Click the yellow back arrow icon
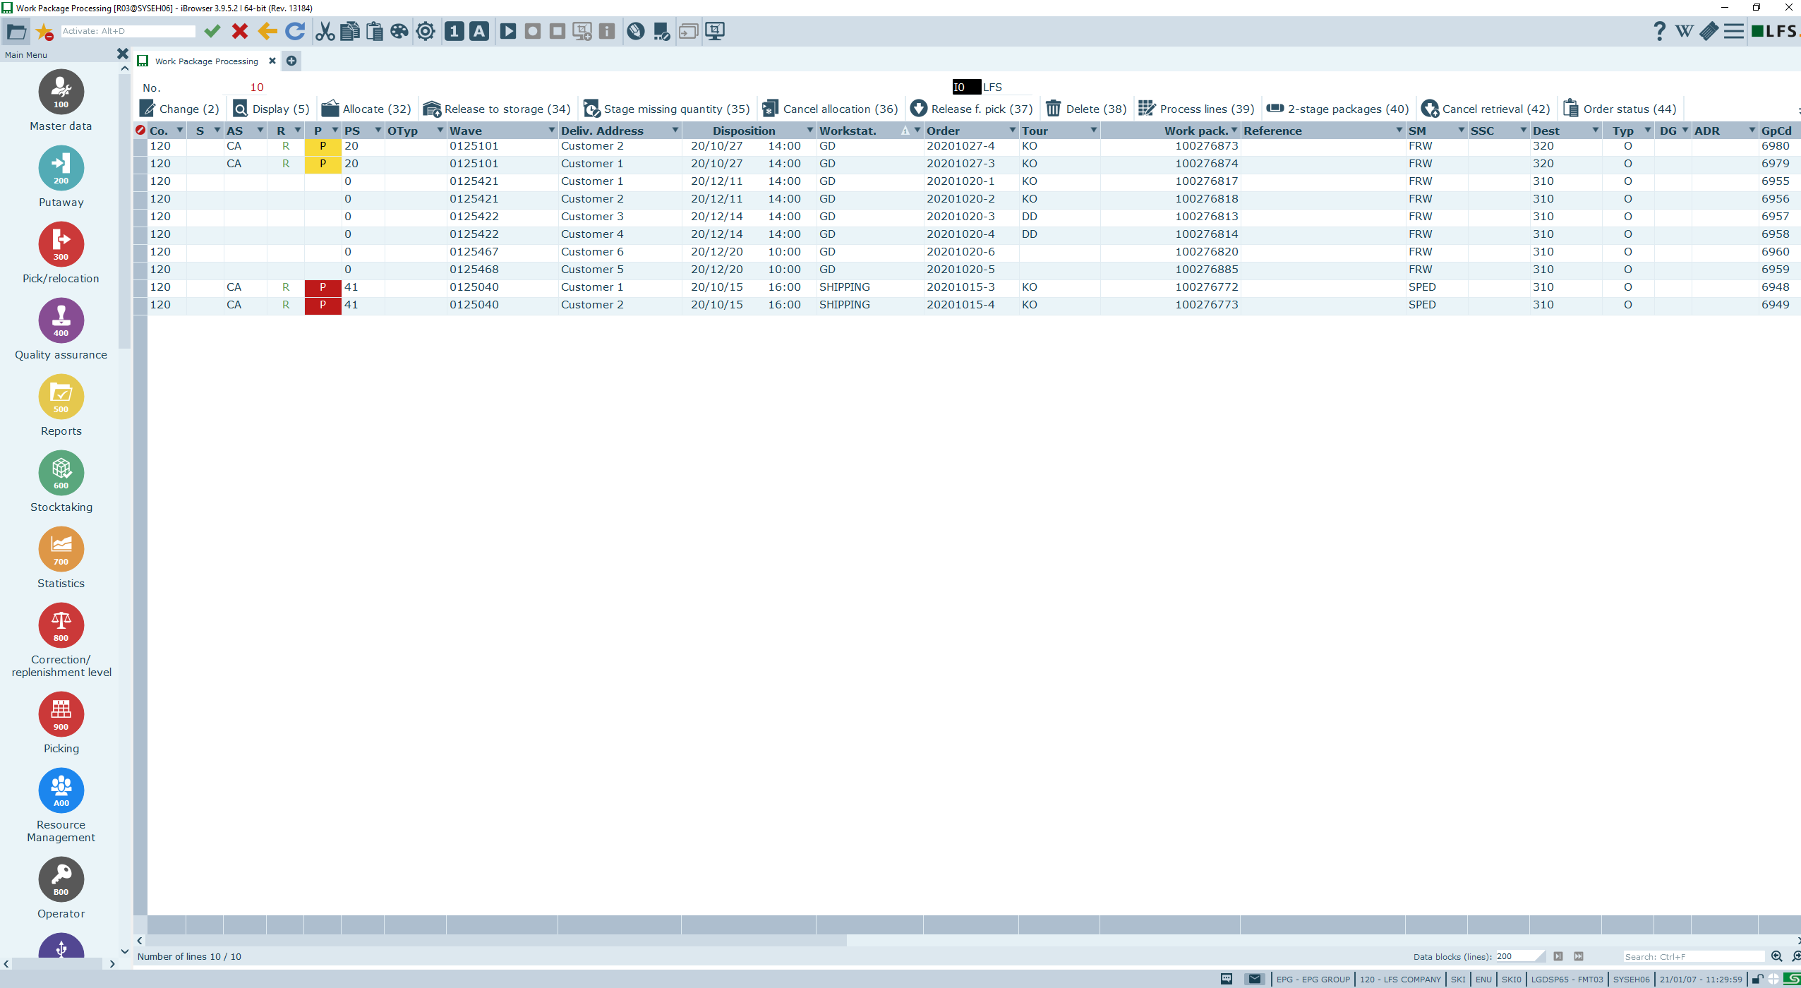The width and height of the screenshot is (1801, 988). (x=266, y=31)
